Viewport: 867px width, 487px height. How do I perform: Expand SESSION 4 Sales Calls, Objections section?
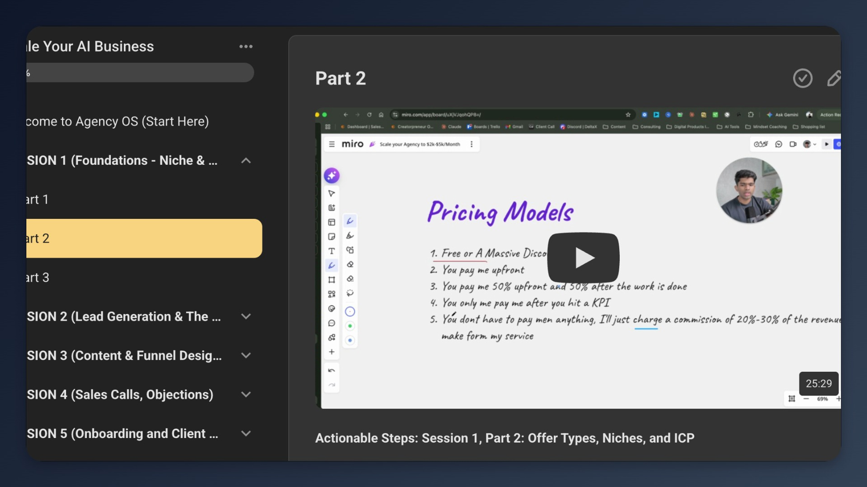point(246,394)
